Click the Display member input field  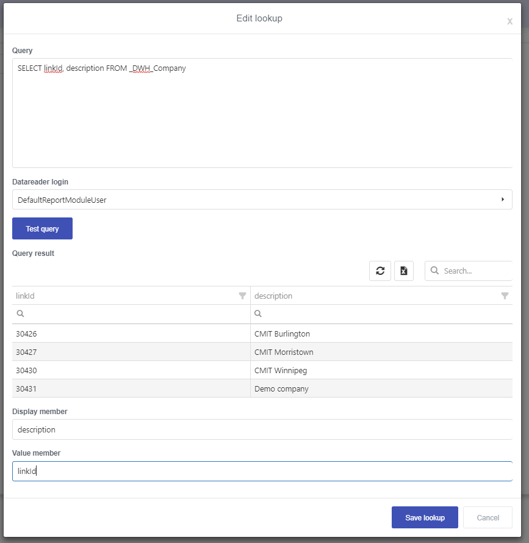(x=262, y=429)
